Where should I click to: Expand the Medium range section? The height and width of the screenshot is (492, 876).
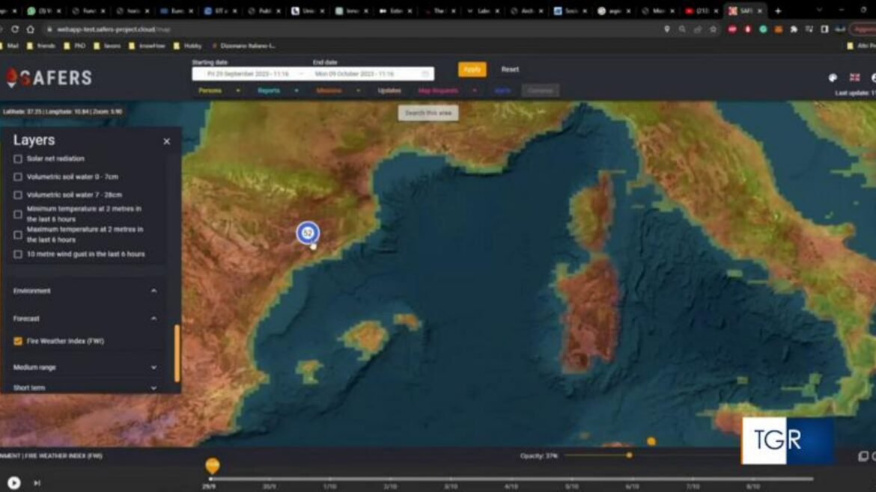(153, 367)
